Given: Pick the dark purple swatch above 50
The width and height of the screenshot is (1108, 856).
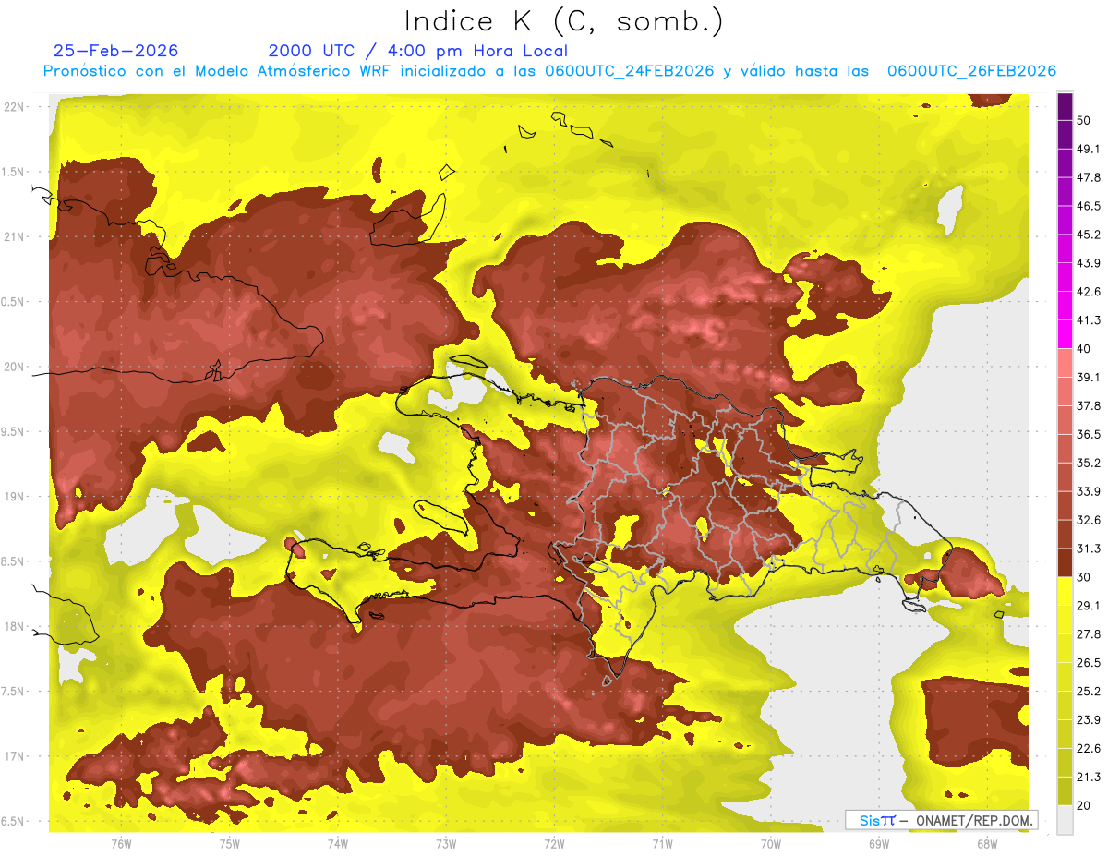Looking at the screenshot, I should click(1065, 107).
